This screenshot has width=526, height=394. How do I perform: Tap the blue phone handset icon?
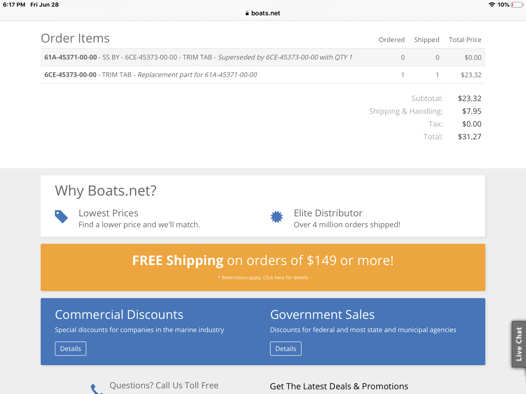pyautogui.click(x=97, y=389)
